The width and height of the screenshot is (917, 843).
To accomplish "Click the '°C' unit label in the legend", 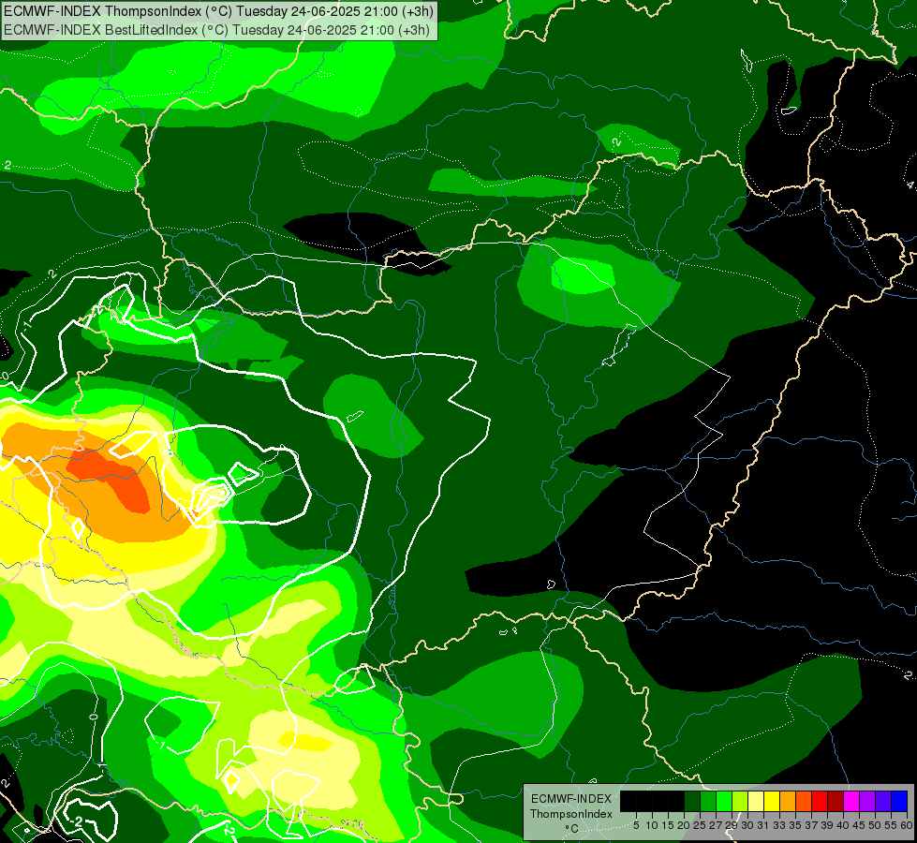I will click(572, 828).
